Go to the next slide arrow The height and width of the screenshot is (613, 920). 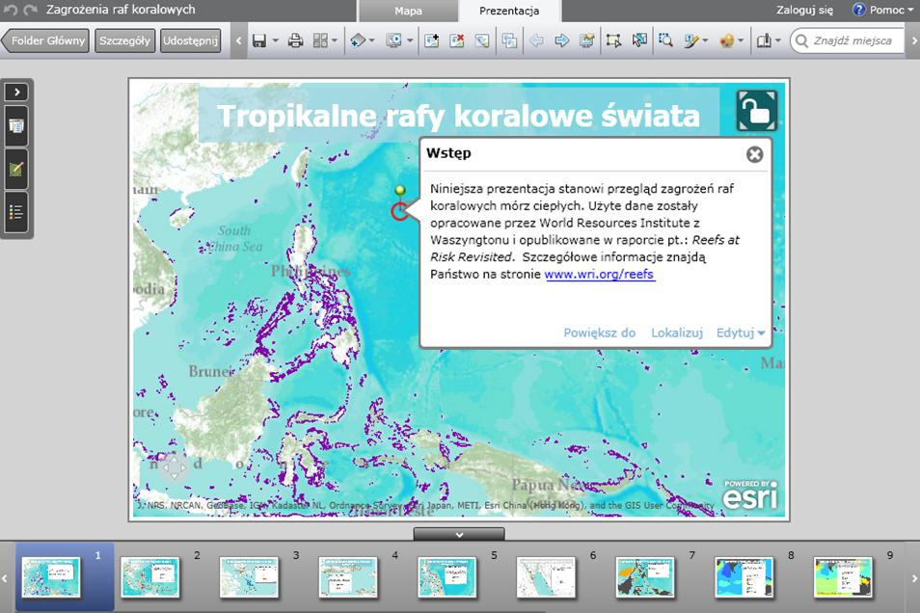(x=561, y=41)
